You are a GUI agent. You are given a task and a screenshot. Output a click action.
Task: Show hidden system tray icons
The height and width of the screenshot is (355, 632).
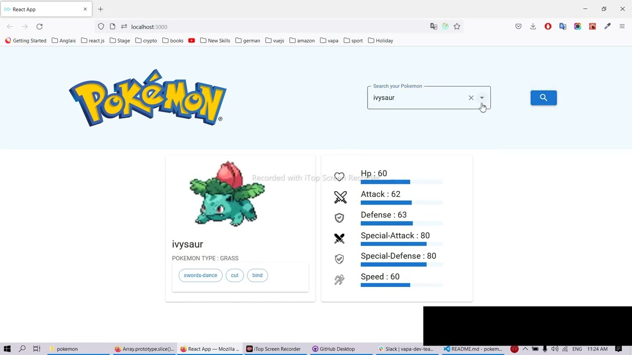pos(525,349)
